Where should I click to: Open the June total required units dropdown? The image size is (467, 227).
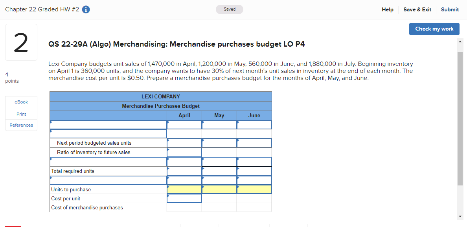pyautogui.click(x=254, y=171)
